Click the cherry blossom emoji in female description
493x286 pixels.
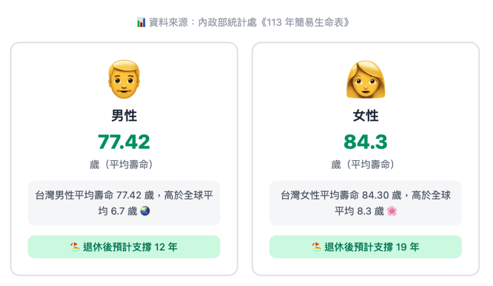(392, 211)
